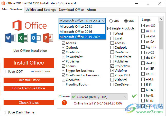Click Online Install version text
This screenshot has width=166, height=116.
pyautogui.click(x=98, y=103)
